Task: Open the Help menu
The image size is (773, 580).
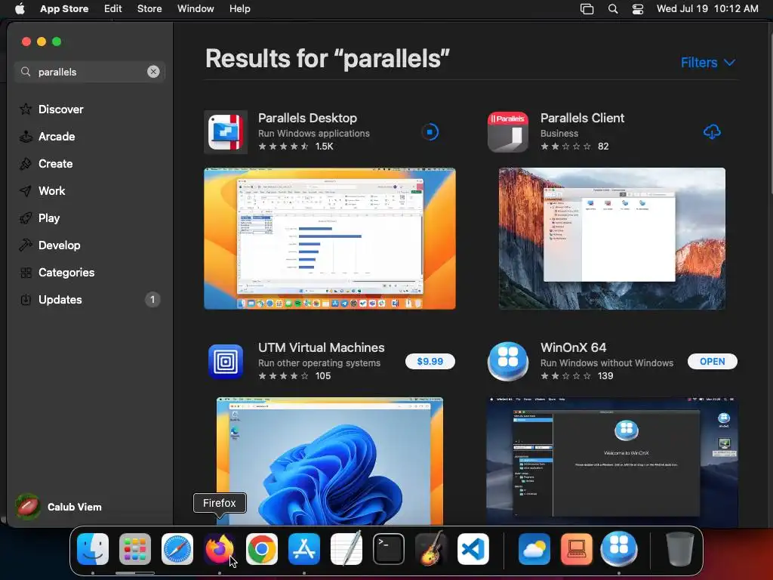Action: pos(239,9)
